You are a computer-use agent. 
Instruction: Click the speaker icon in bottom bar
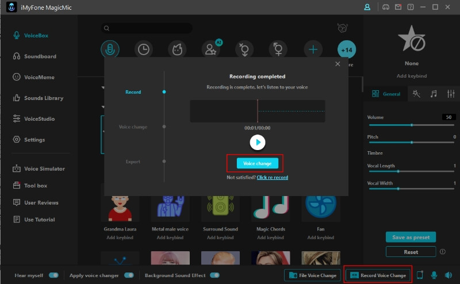click(x=448, y=275)
